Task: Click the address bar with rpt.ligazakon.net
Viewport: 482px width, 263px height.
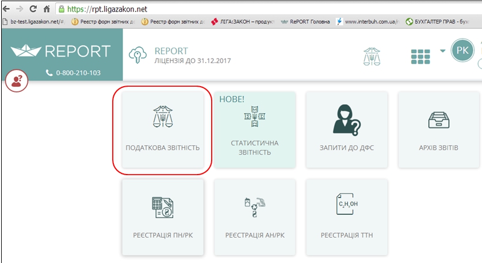Action: pos(267,9)
